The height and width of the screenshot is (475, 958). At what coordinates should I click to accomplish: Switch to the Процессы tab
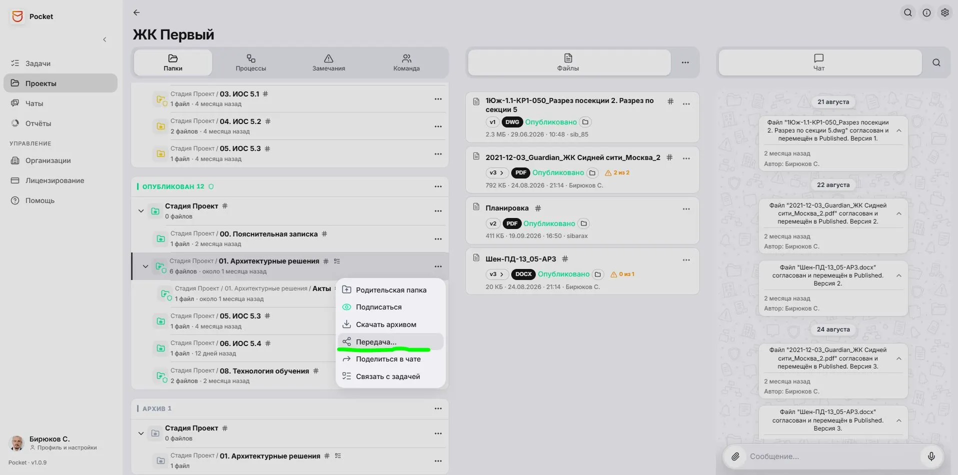251,62
